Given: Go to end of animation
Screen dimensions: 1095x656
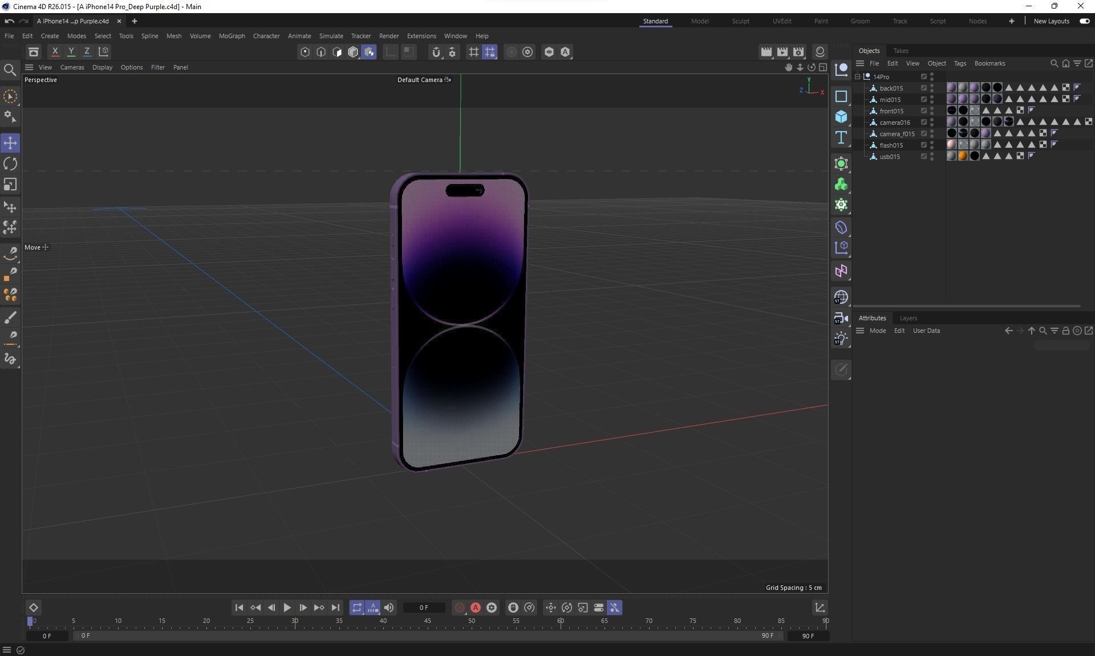Looking at the screenshot, I should (335, 608).
